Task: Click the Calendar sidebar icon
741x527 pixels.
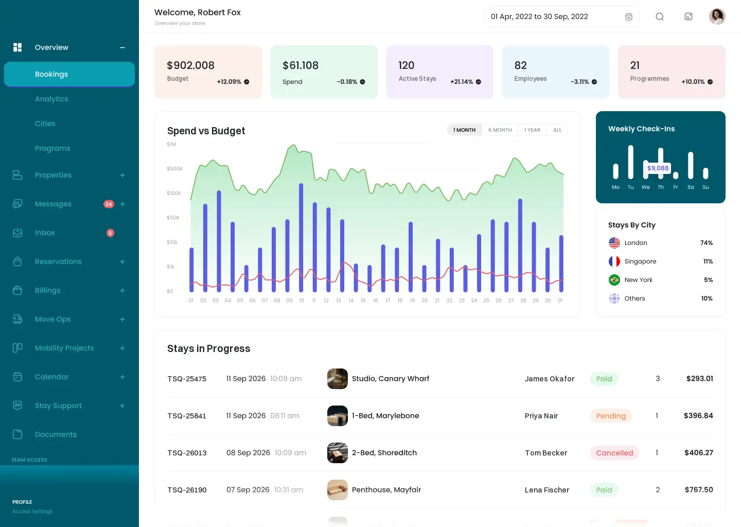Action: click(17, 377)
